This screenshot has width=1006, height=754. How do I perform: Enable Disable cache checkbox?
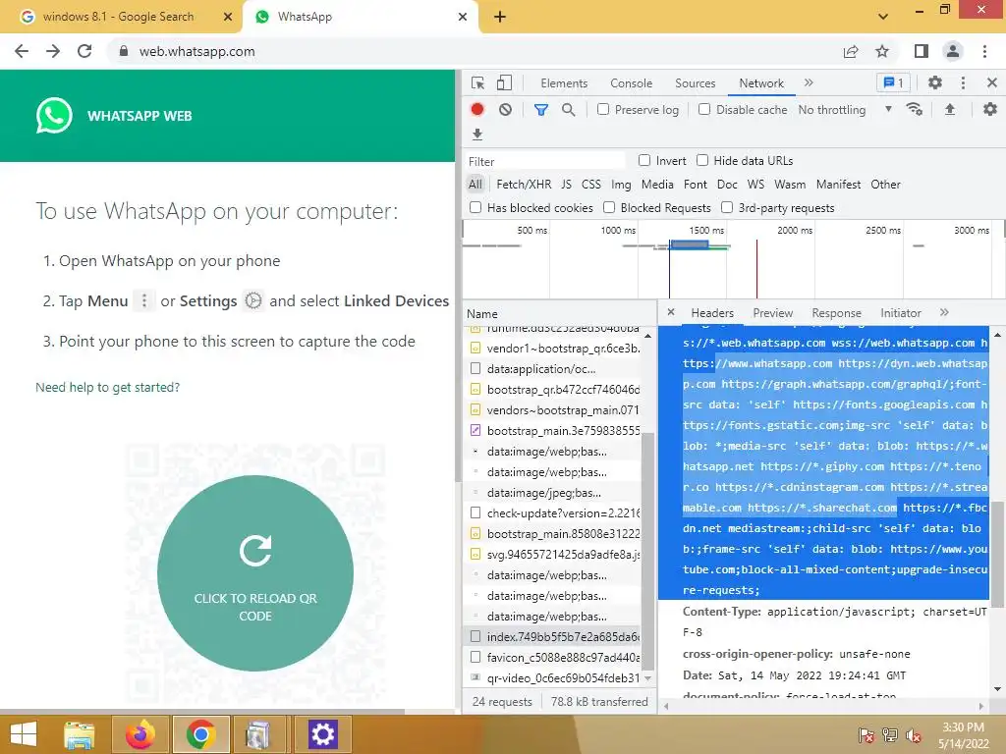[x=704, y=109]
